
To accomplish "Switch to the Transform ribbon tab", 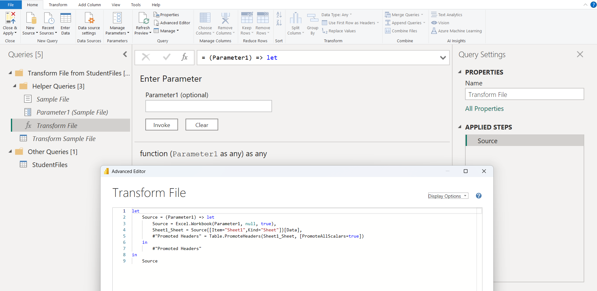I will click(x=58, y=5).
